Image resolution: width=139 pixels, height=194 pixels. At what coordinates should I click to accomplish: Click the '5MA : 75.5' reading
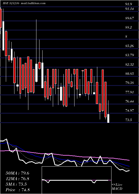point(16,184)
